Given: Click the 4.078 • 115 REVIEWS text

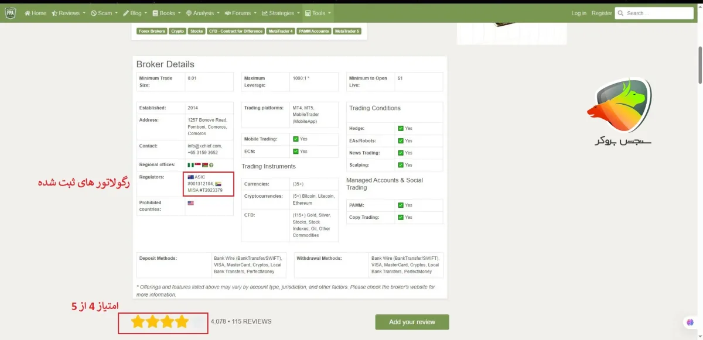Looking at the screenshot, I should coord(241,321).
